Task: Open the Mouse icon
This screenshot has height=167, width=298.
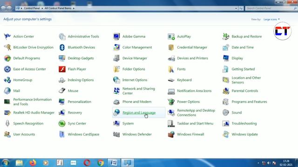Action: pyautogui.click(x=62, y=91)
